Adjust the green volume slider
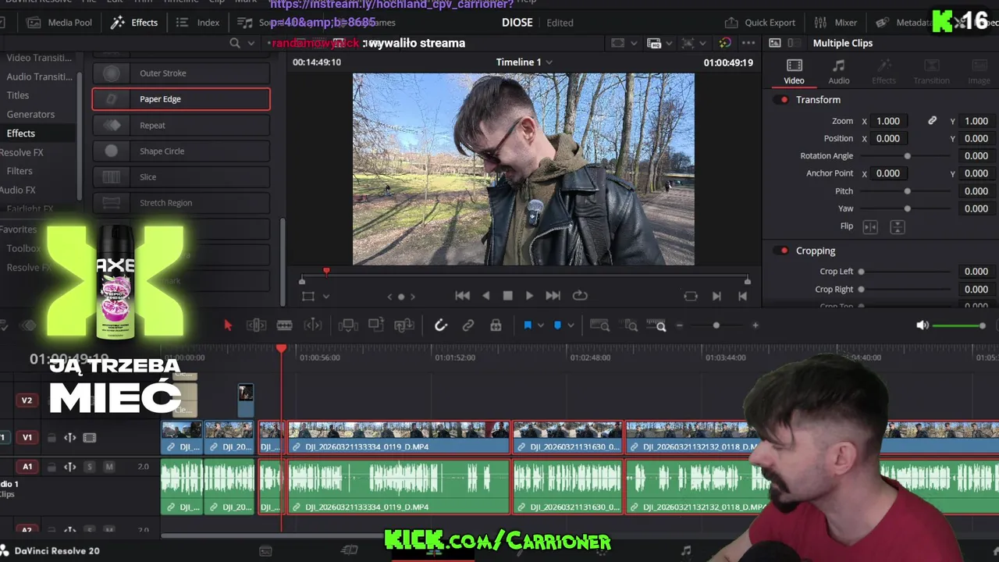This screenshot has height=562, width=999. [x=959, y=325]
